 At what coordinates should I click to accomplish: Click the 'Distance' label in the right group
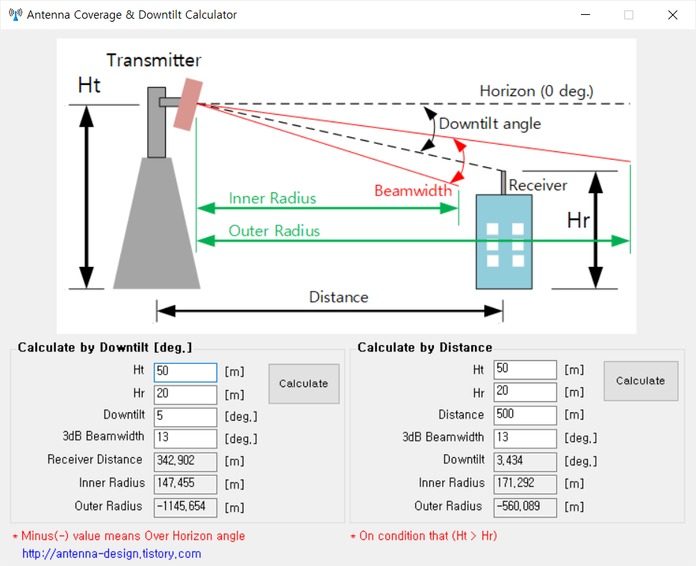tap(462, 415)
